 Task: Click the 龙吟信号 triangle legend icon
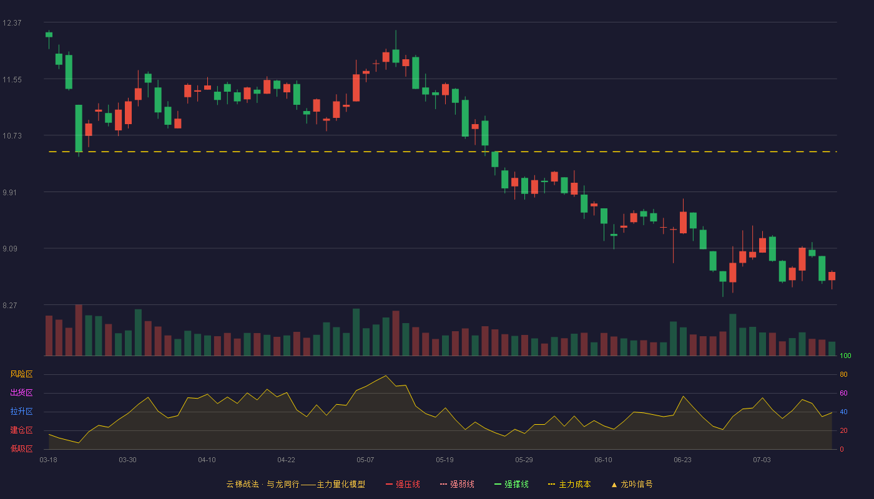(x=614, y=484)
